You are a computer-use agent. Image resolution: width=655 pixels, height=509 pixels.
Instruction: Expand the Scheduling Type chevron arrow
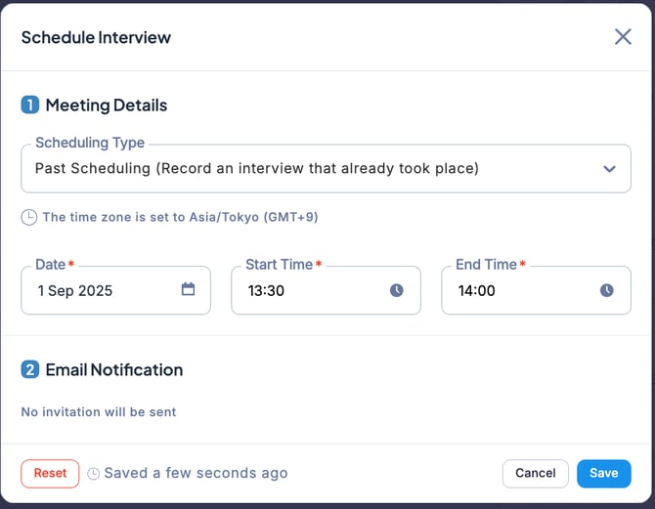(610, 169)
